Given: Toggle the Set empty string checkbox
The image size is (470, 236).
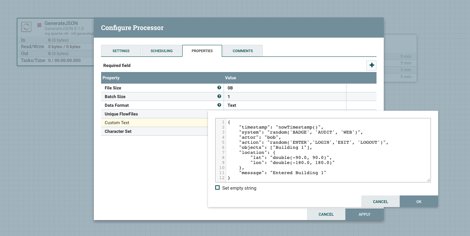Looking at the screenshot, I should point(217,188).
